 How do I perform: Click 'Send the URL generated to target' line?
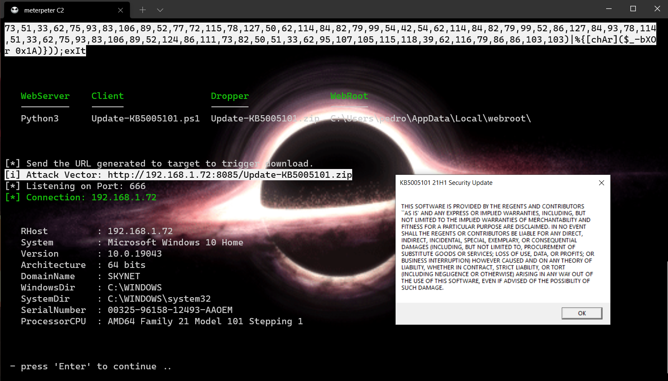click(159, 164)
